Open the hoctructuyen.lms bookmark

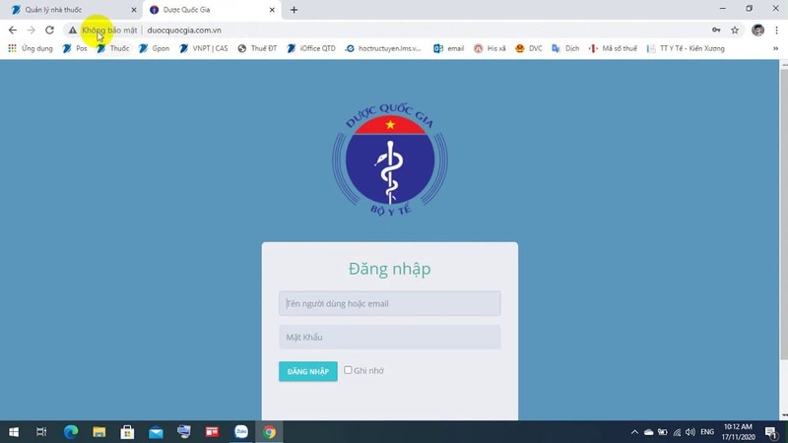tap(383, 48)
